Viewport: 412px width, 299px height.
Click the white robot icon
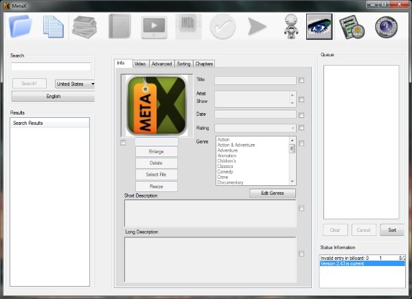coord(291,27)
